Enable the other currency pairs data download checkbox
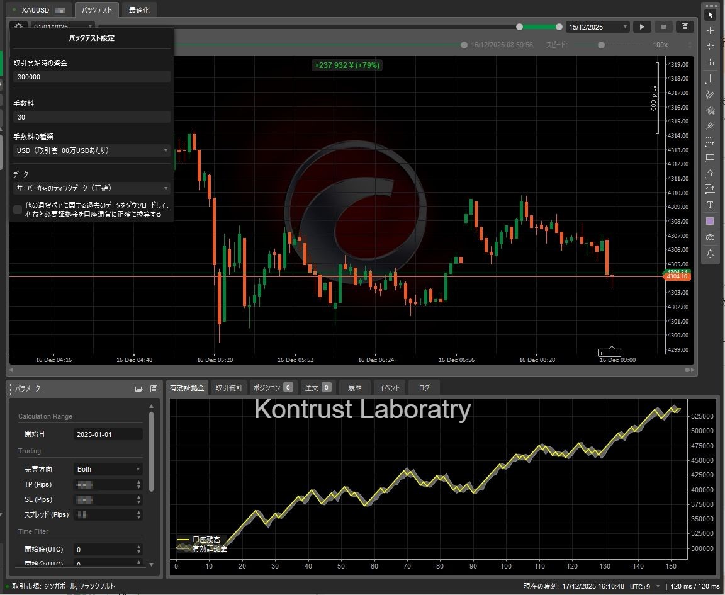Screen dimensions: 725x595 tap(18, 210)
